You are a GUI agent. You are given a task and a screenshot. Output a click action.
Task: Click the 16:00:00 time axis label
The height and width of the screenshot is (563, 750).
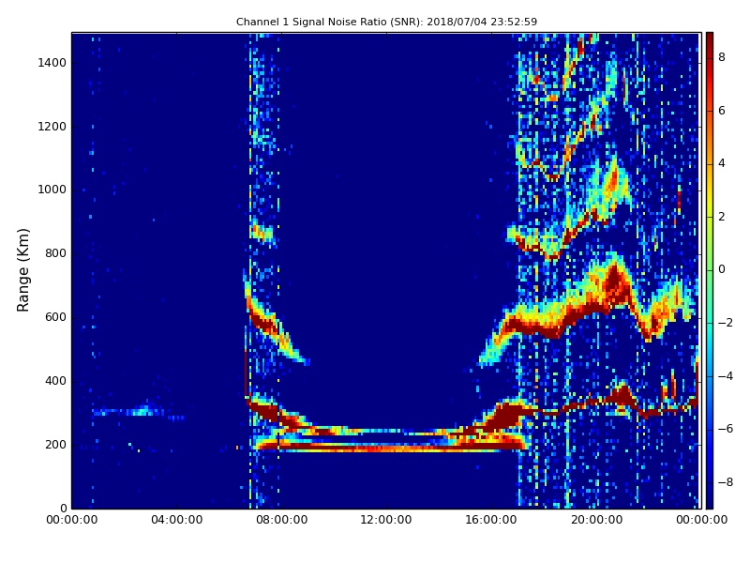tap(491, 520)
